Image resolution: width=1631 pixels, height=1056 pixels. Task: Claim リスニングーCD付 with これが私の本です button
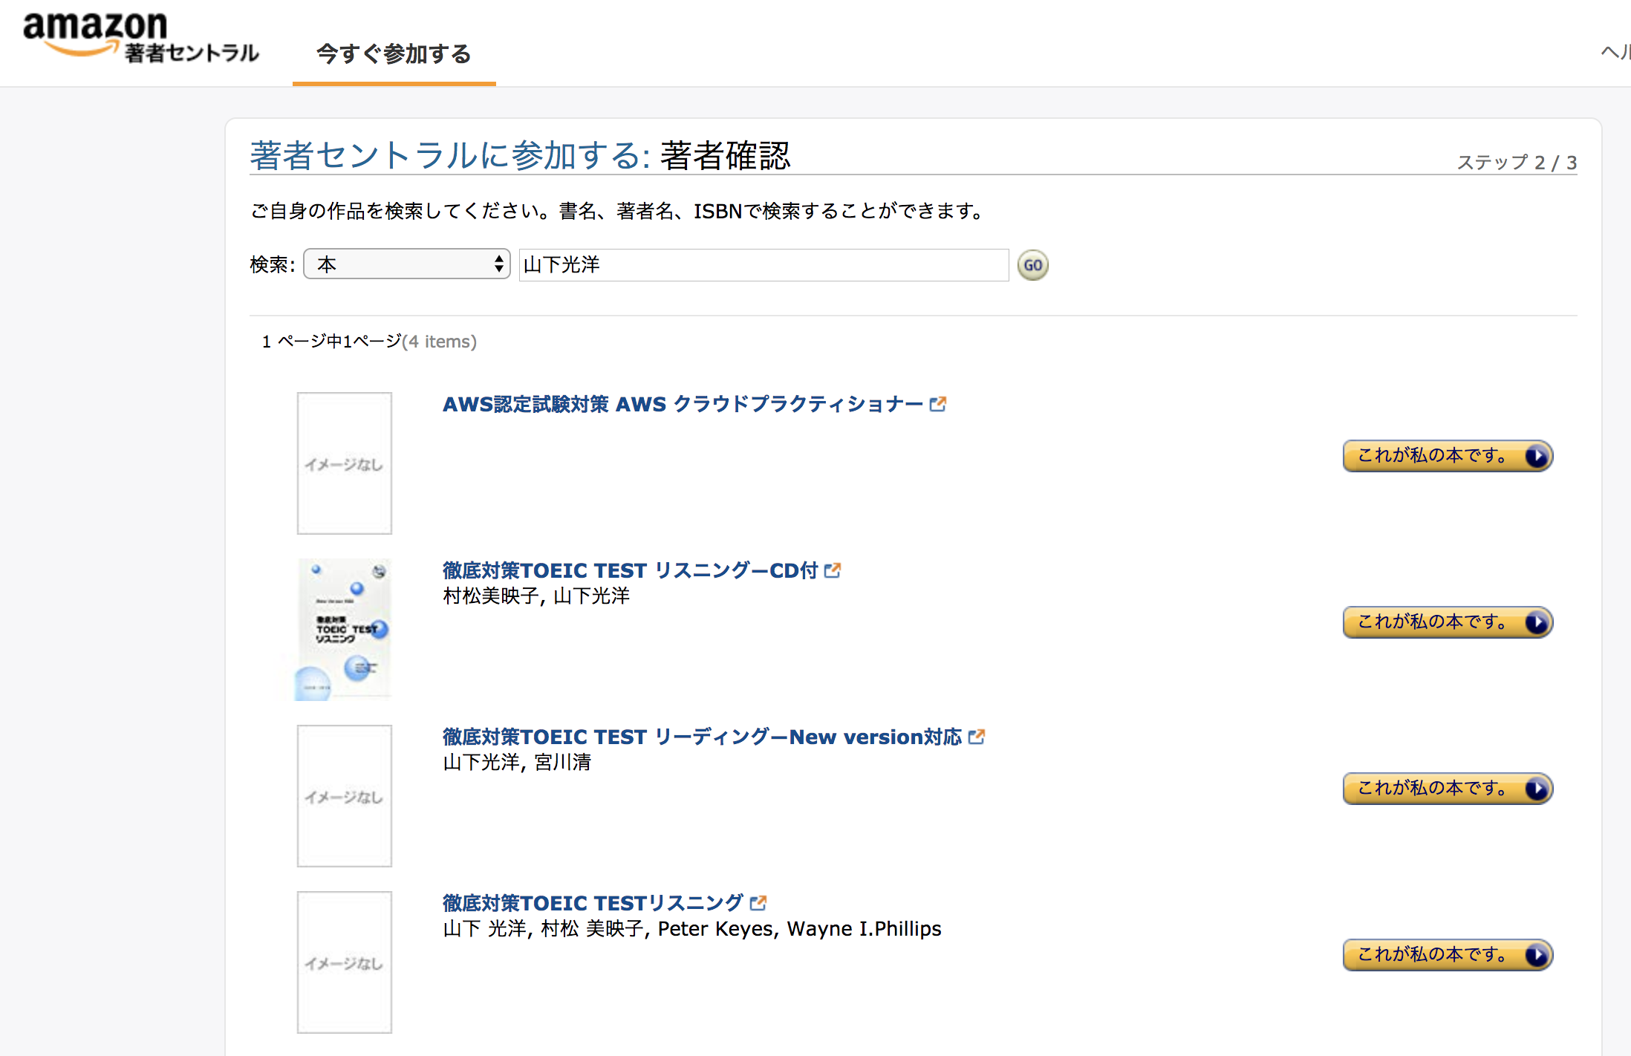point(1448,622)
